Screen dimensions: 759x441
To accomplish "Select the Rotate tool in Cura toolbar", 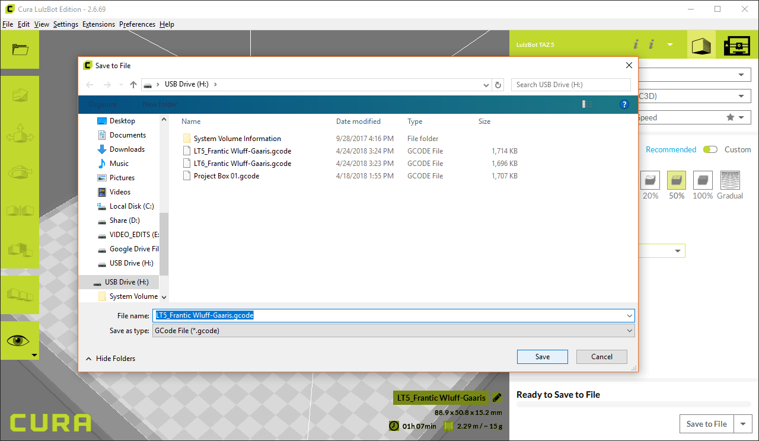I will tap(20, 173).
